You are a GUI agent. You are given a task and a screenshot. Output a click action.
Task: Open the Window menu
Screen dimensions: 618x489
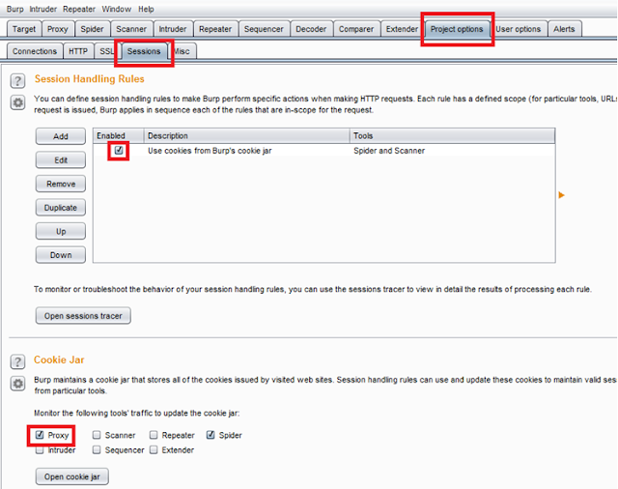tap(117, 9)
